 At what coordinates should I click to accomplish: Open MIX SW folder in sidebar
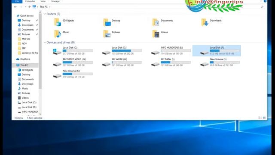pyautogui.click(x=26, y=39)
